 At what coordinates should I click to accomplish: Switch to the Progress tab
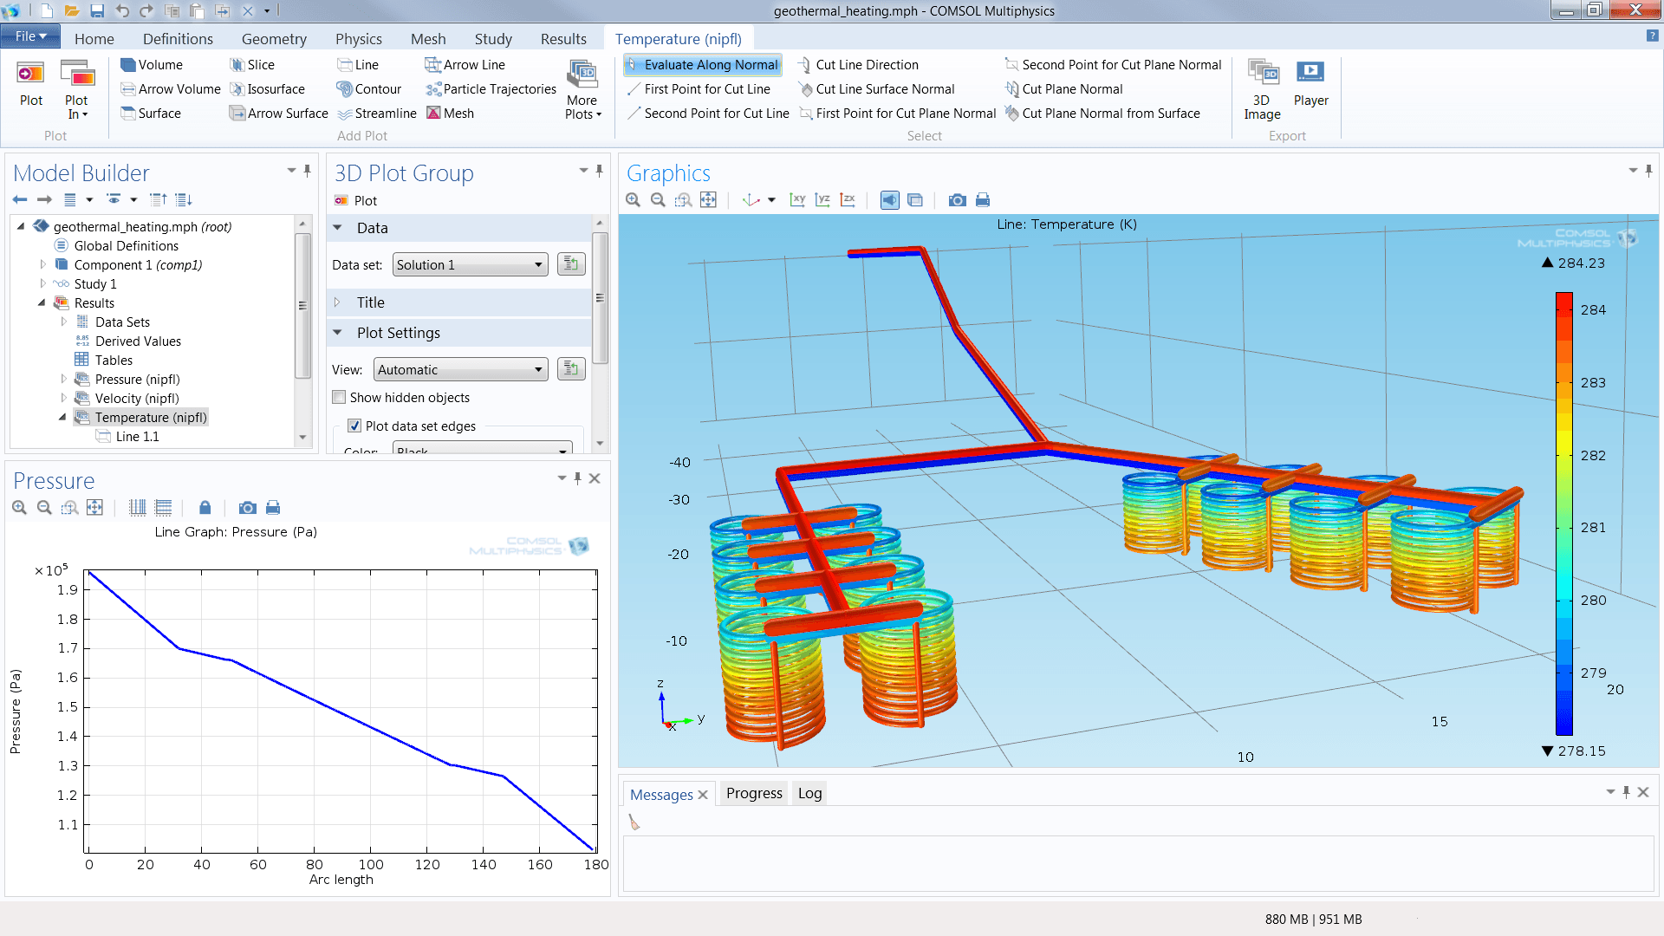[753, 794]
